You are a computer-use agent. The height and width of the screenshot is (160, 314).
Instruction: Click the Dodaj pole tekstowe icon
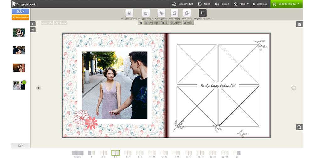coord(145,13)
